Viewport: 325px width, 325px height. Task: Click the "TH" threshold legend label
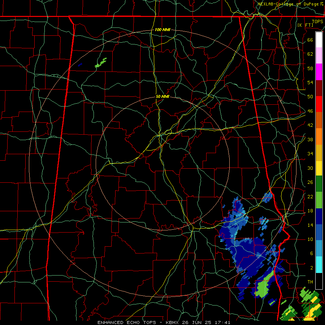(310, 282)
